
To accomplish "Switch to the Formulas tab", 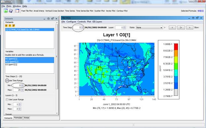I will click(x=18, y=118).
